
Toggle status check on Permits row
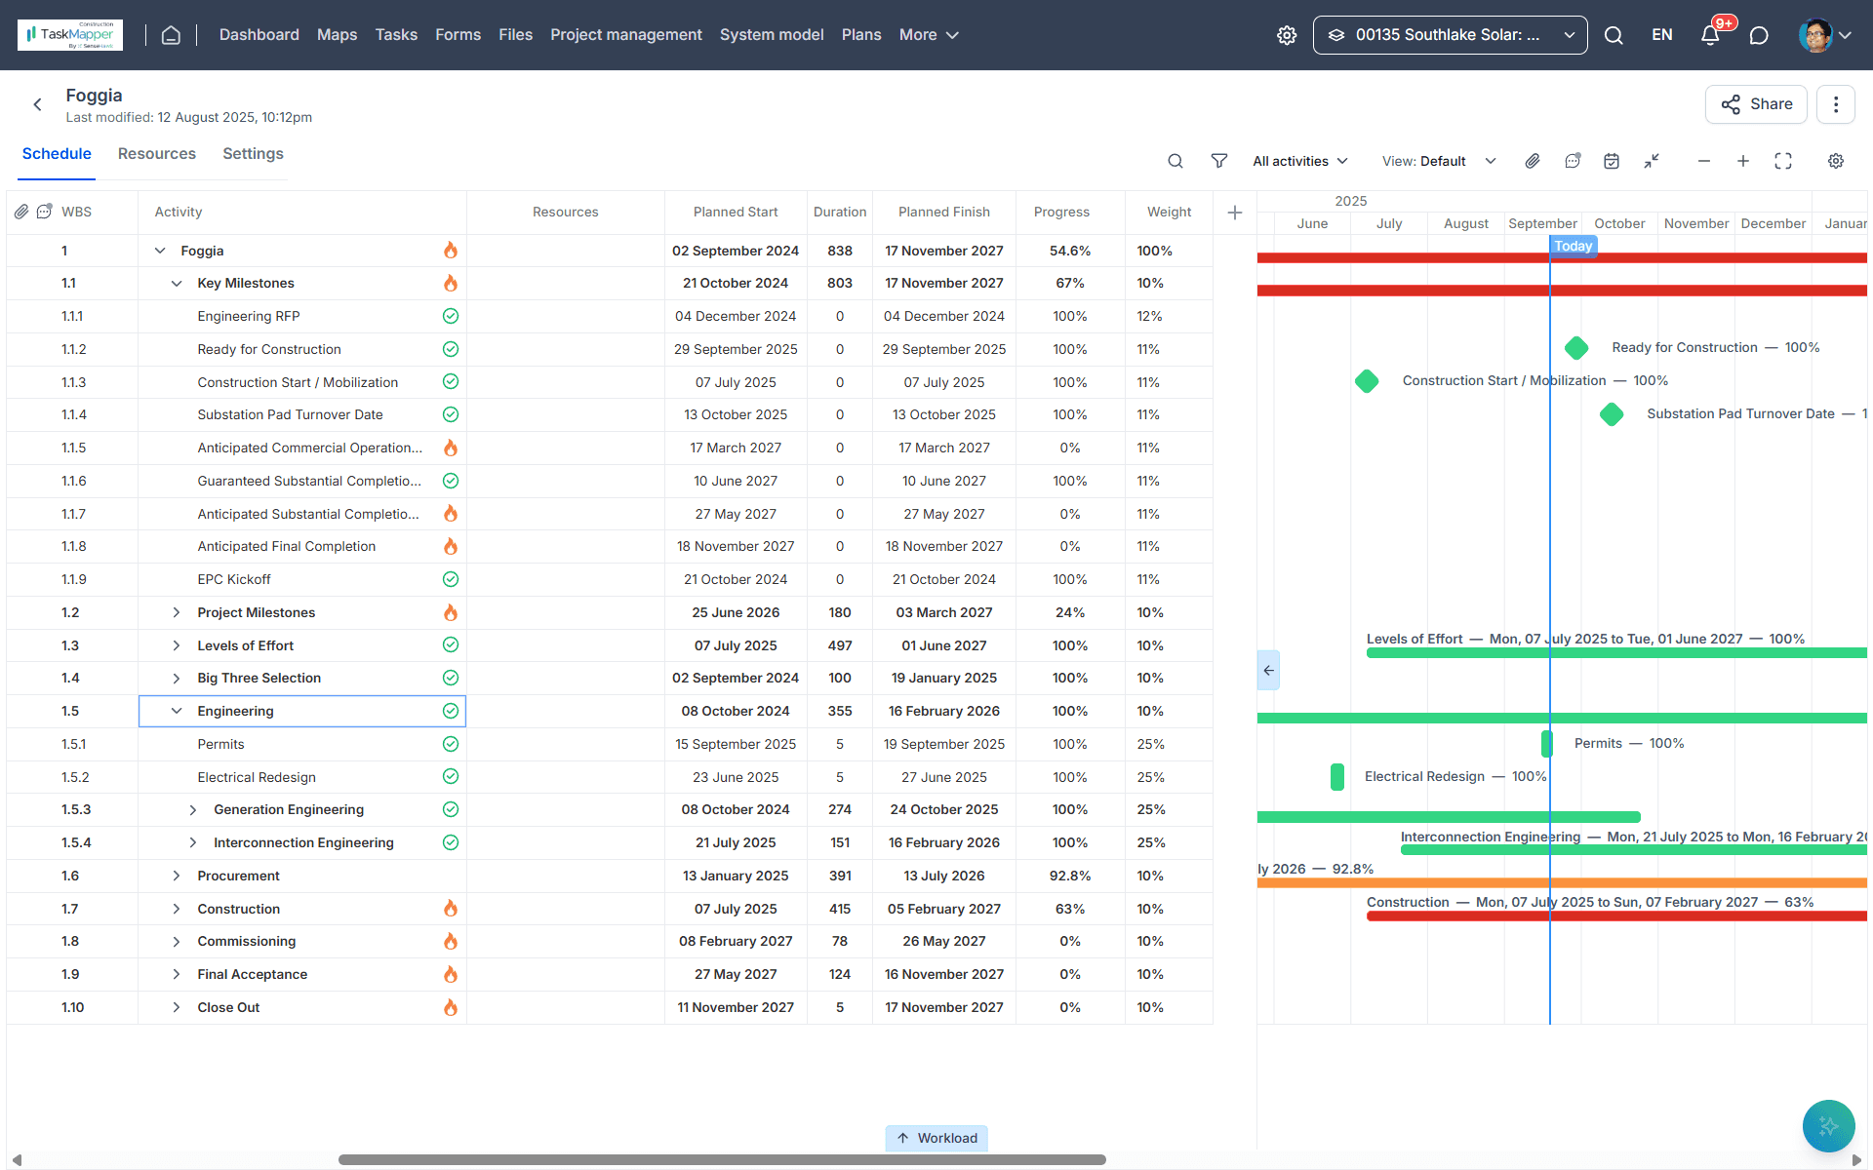point(451,744)
